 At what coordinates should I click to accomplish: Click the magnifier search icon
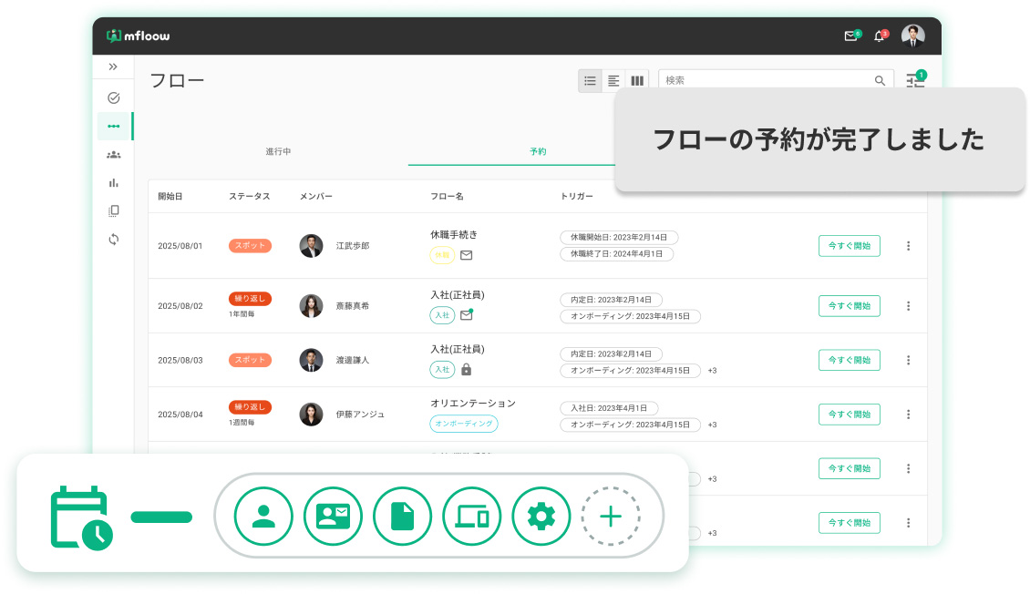[x=880, y=81]
